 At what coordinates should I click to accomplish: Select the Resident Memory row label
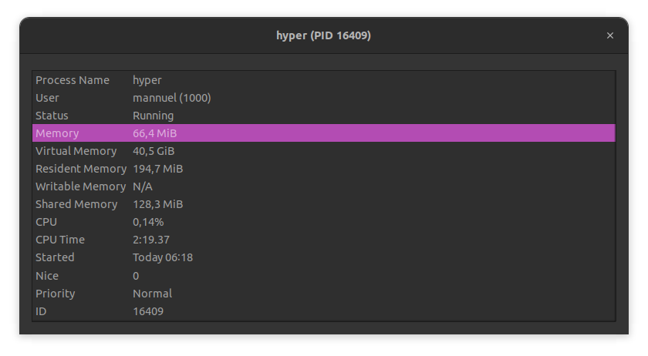pos(81,169)
